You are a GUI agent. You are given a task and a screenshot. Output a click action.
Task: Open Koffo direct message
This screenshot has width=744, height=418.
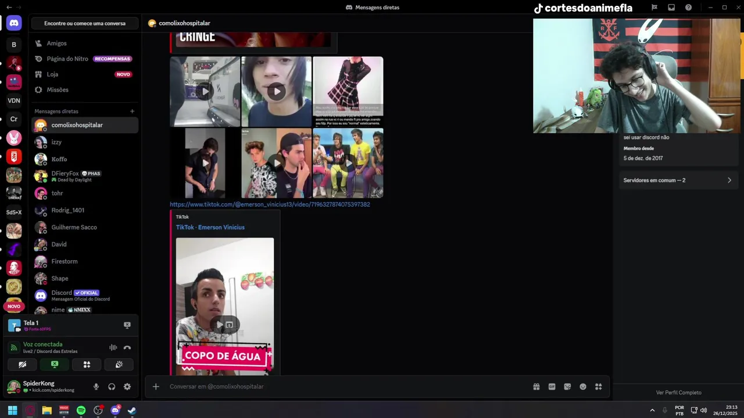(85, 159)
